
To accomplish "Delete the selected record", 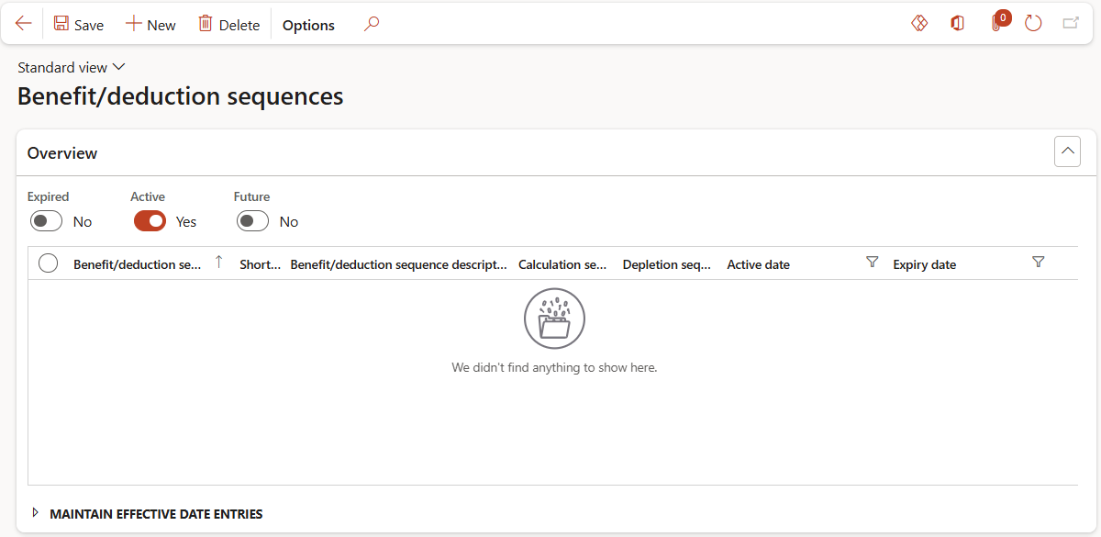I will click(229, 25).
